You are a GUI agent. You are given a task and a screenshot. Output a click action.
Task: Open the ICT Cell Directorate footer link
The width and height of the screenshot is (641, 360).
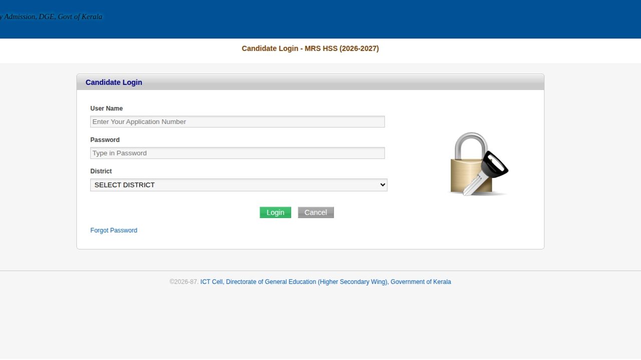coord(326,282)
